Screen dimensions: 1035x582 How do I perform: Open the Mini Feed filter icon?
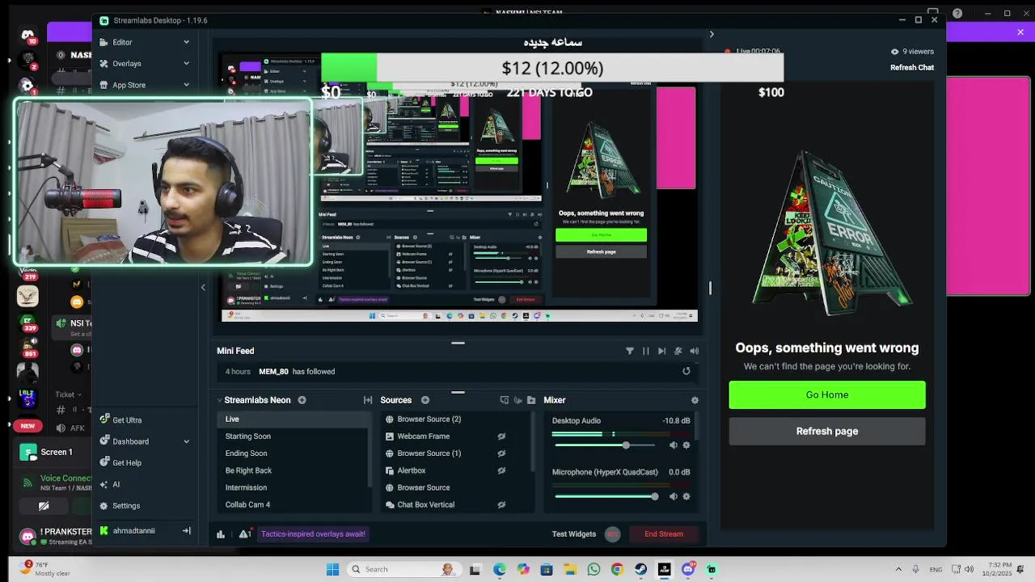click(630, 351)
